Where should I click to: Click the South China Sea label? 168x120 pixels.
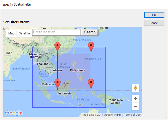[x=64, y=66]
